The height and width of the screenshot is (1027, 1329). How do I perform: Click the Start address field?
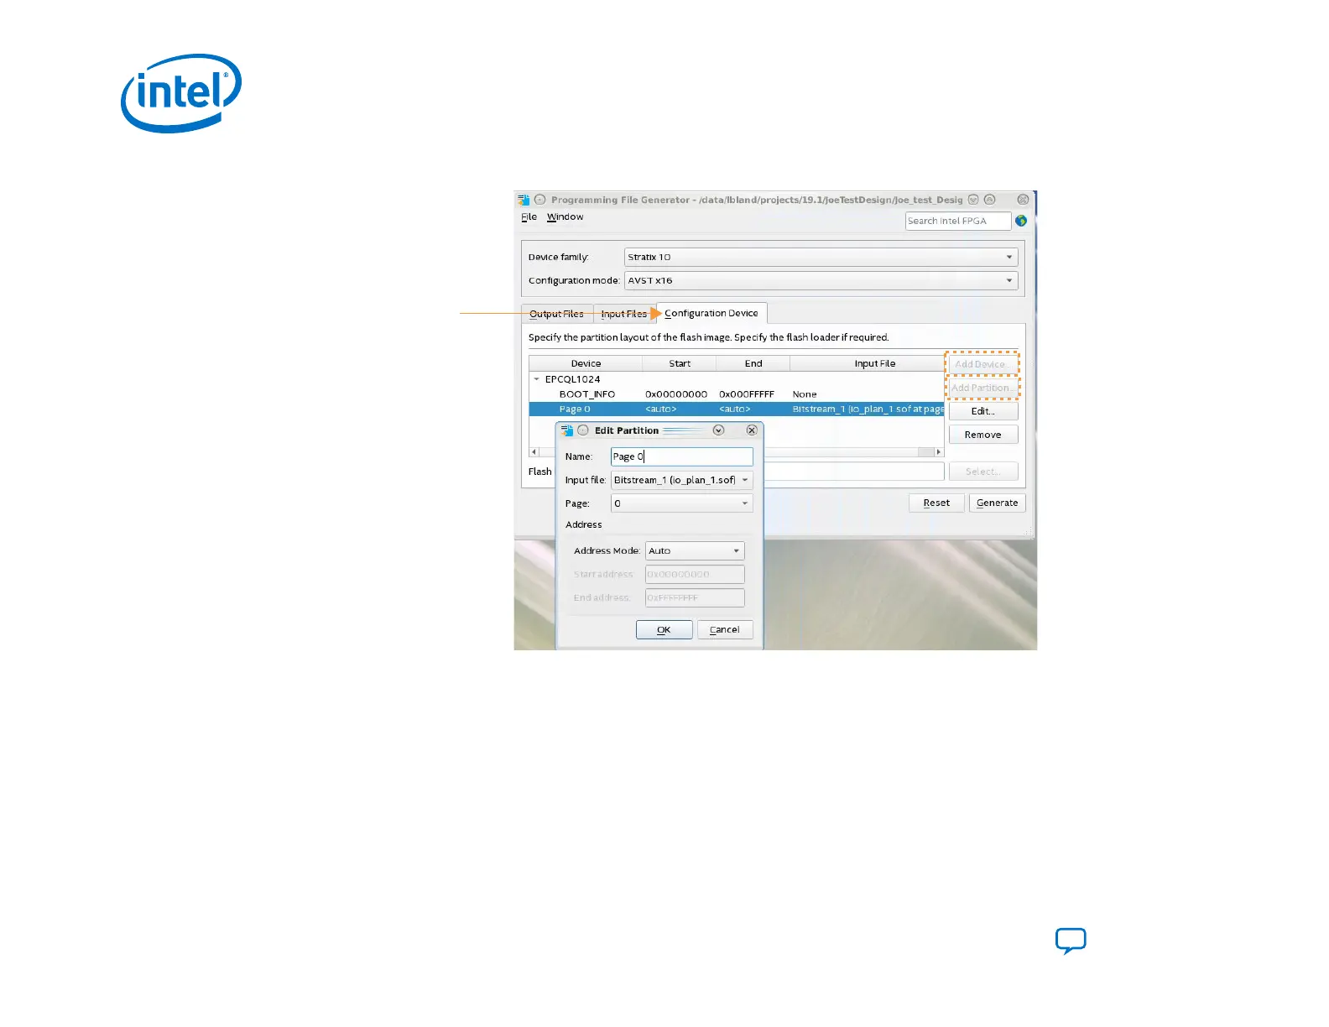pyautogui.click(x=695, y=574)
